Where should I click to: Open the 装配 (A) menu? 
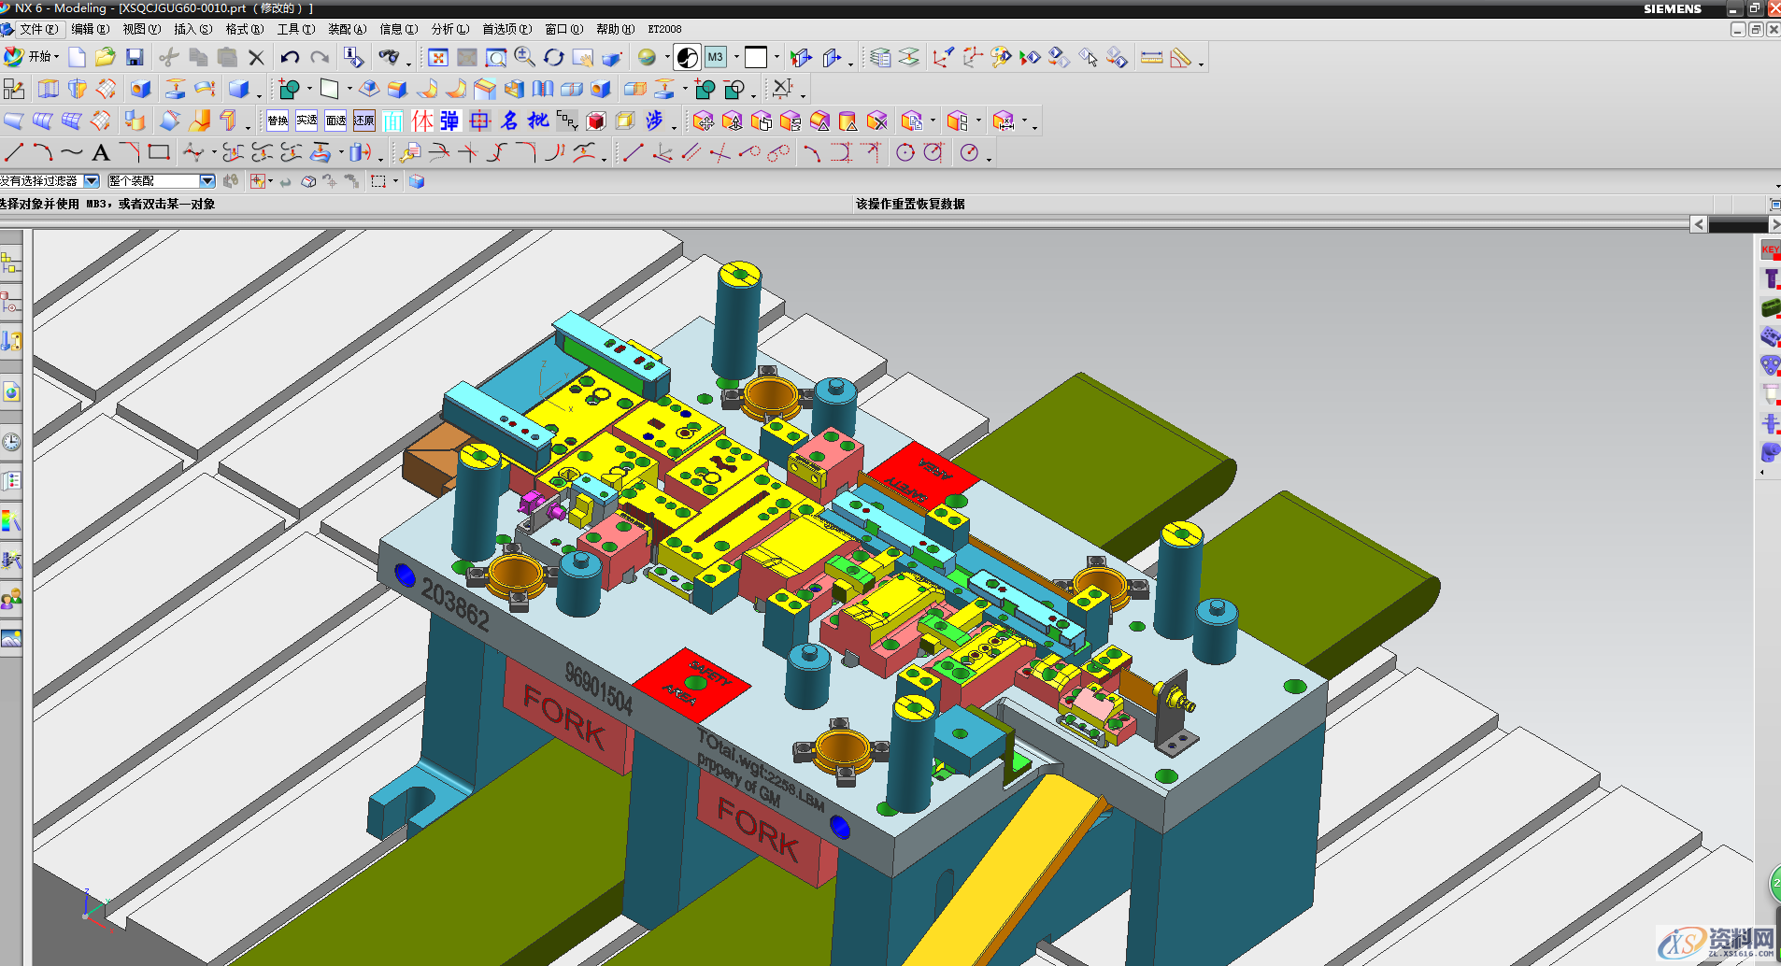(347, 29)
